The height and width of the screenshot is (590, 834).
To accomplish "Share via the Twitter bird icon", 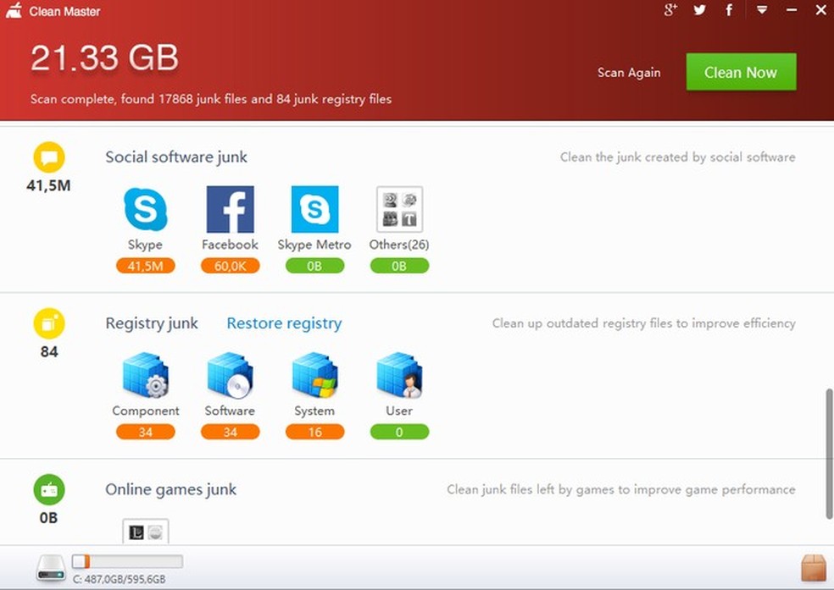I will pos(699,9).
